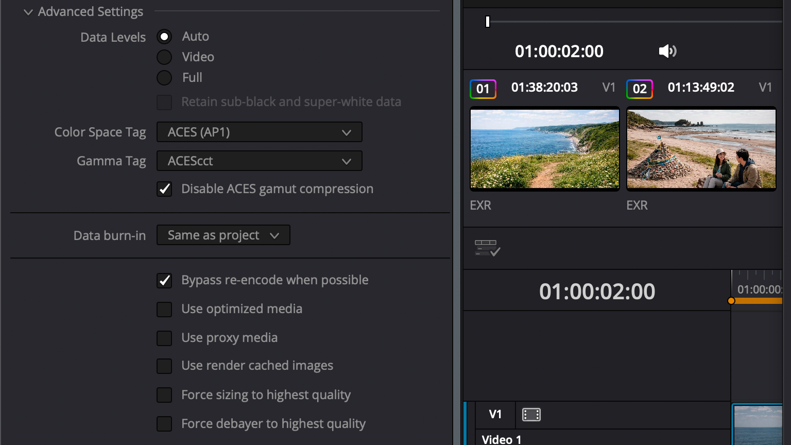The height and width of the screenshot is (445, 791).
Task: Click the coastal landscape clip thumbnail
Action: [544, 149]
